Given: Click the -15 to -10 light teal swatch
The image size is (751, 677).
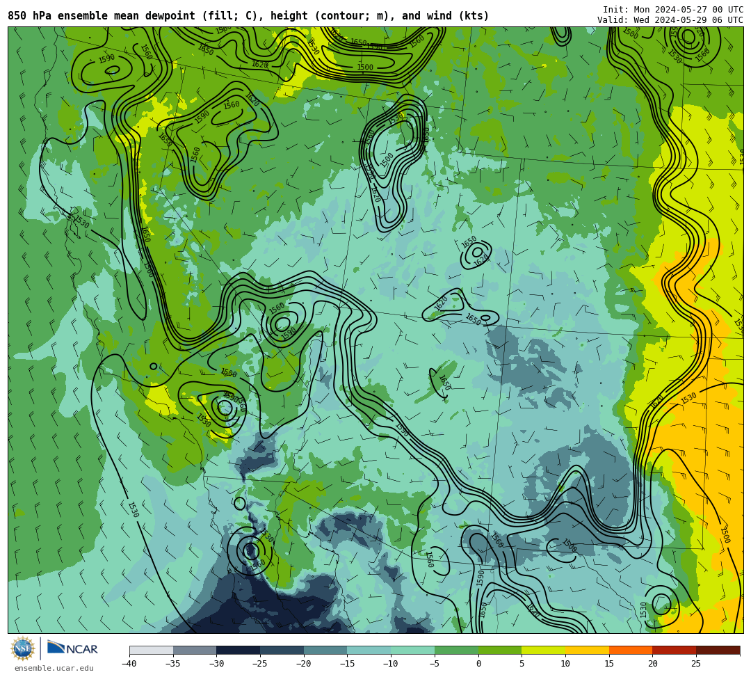Looking at the screenshot, I should pyautogui.click(x=369, y=650).
